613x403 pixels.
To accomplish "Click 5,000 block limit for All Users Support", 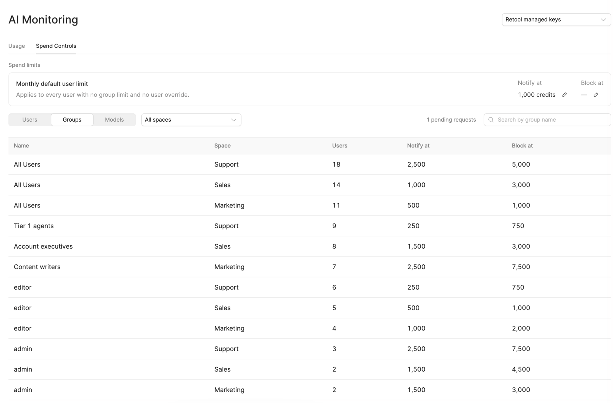I will [521, 165].
